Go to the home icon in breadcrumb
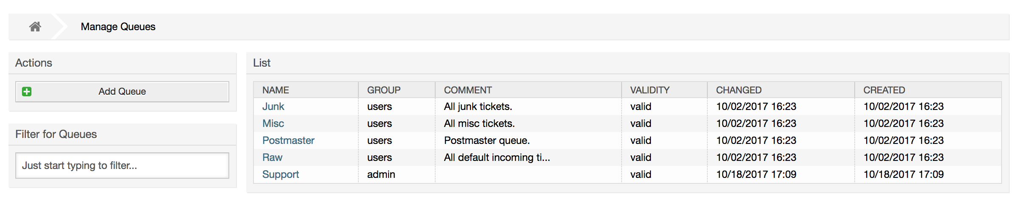1019x211 pixels. 35,27
